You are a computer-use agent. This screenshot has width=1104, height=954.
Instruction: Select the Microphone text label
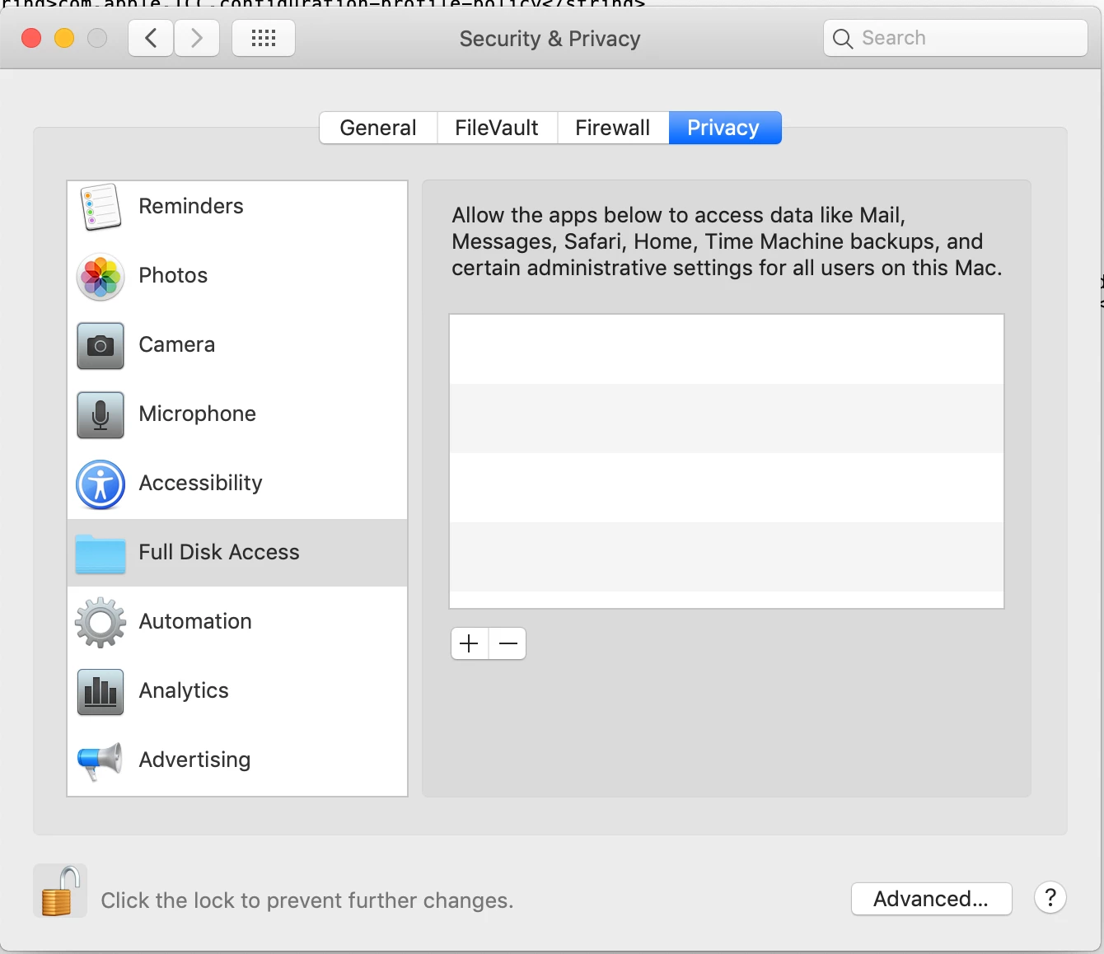(198, 414)
